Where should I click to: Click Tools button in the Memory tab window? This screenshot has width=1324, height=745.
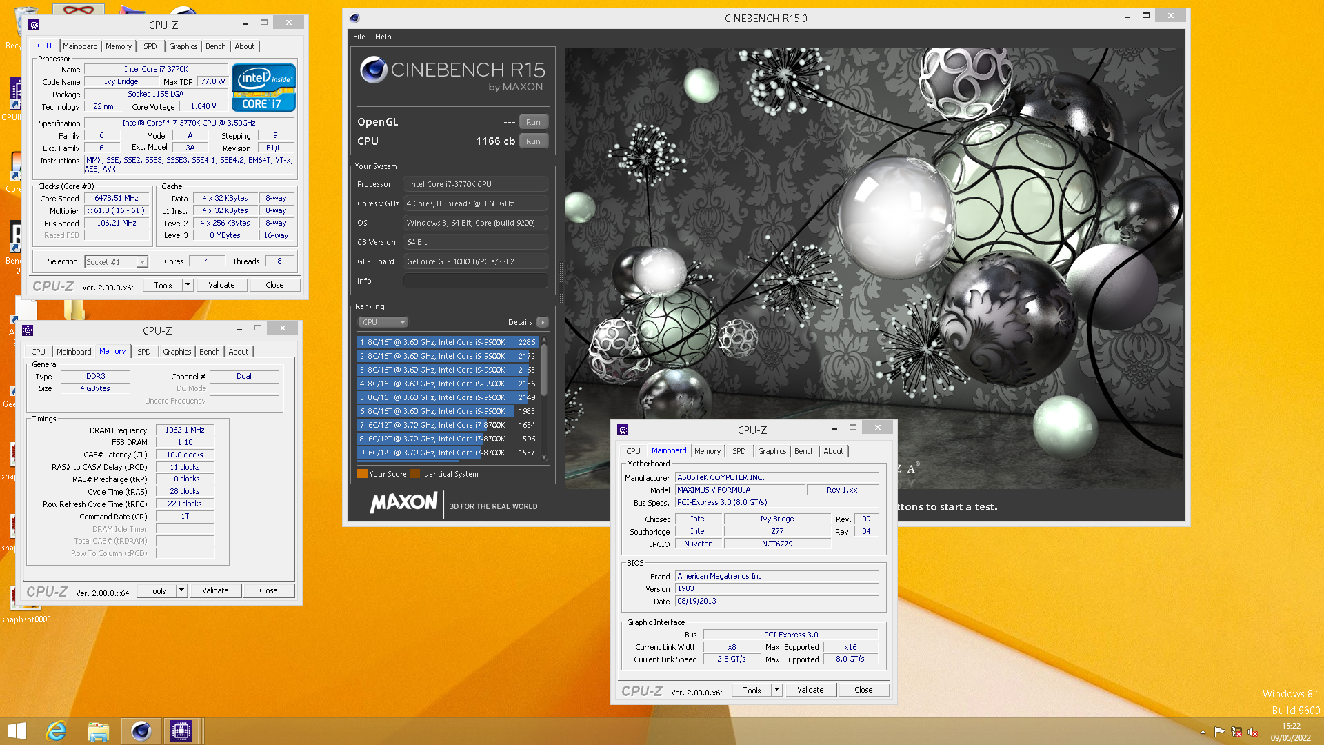coord(157,590)
